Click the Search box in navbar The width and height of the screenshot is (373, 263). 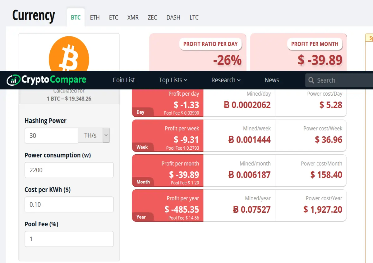click(x=339, y=80)
